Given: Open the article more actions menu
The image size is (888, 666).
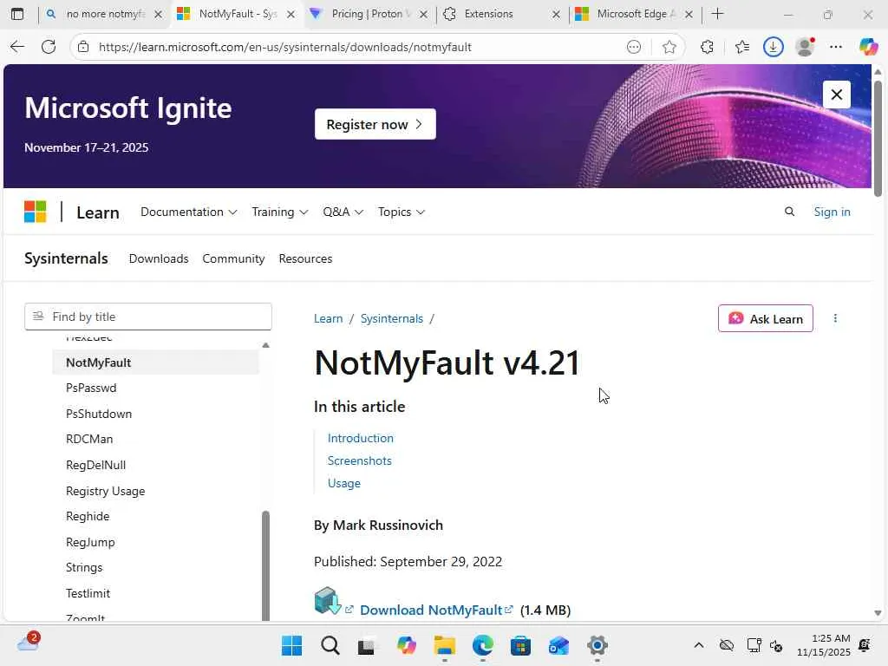Looking at the screenshot, I should click(835, 318).
